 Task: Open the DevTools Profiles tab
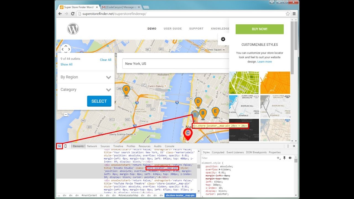pos(131,146)
